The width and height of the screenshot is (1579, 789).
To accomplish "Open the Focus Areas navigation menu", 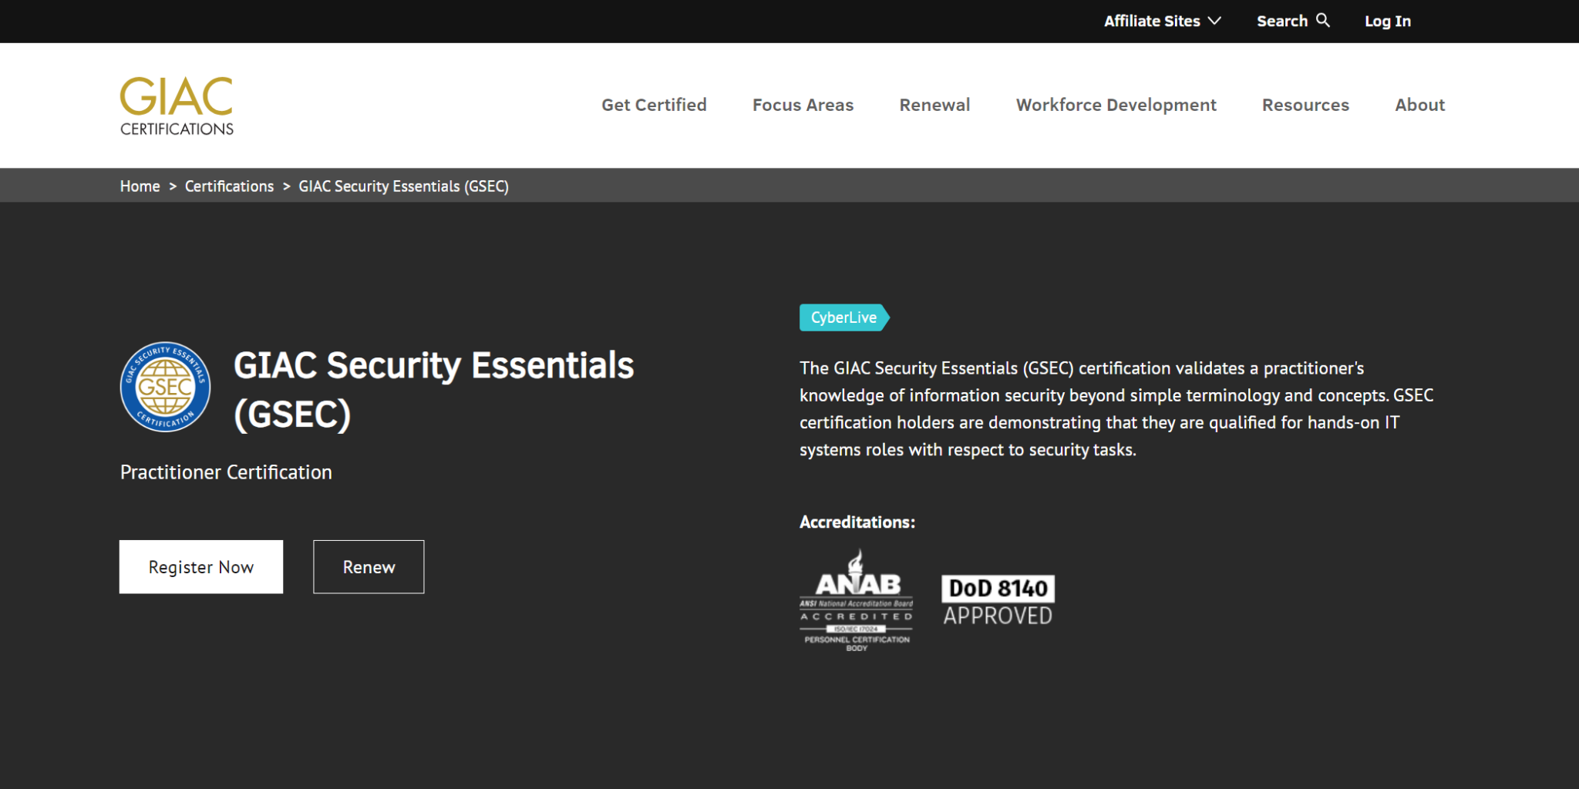I will pos(803,105).
